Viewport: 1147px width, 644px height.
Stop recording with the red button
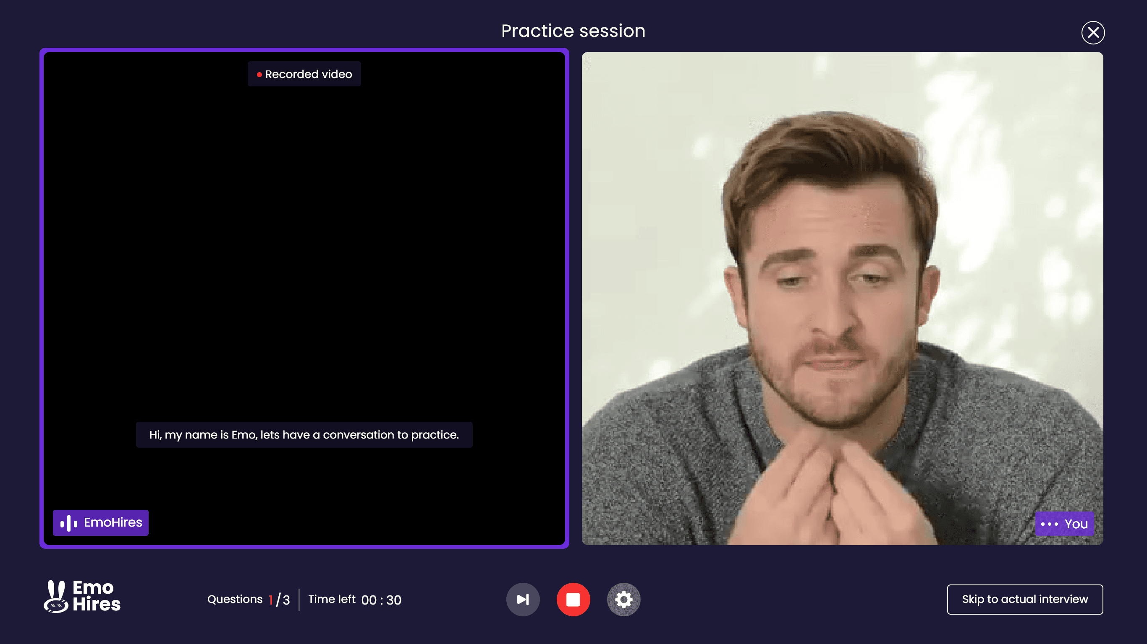(x=573, y=599)
